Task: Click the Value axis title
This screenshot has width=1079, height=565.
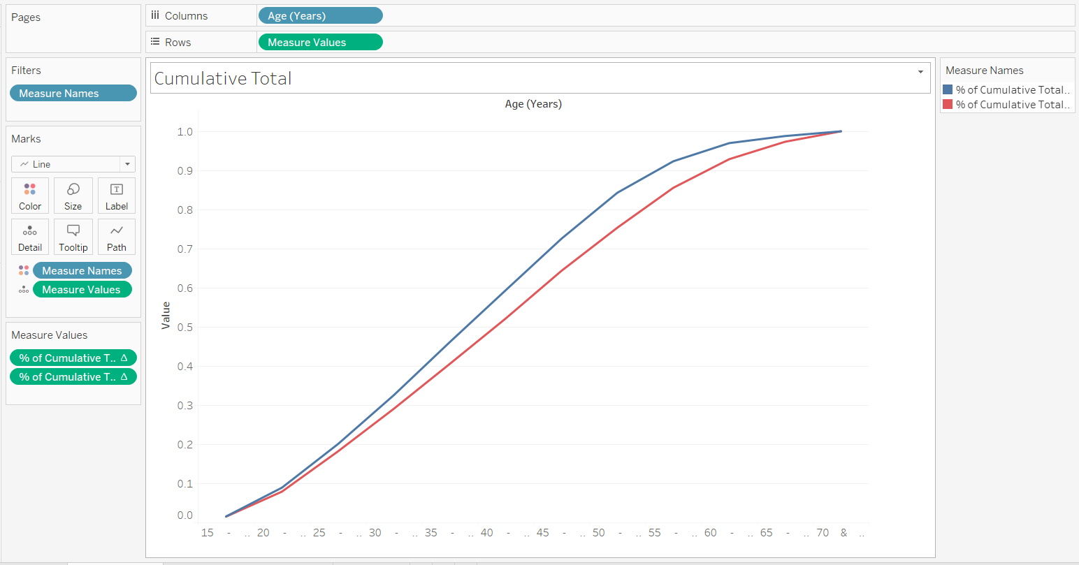Action: point(166,316)
